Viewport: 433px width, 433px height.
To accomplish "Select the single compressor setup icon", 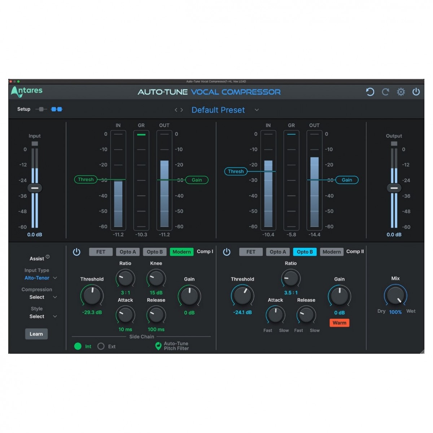I will point(41,109).
